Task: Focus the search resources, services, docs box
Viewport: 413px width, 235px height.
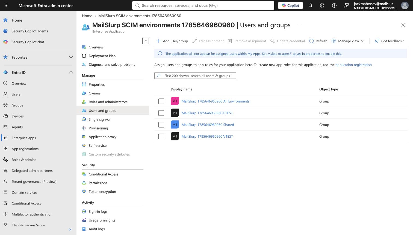Action: 203,5
